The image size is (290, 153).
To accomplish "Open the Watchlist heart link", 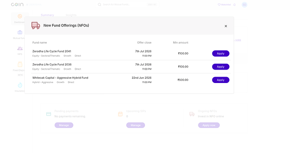I will [224, 5].
